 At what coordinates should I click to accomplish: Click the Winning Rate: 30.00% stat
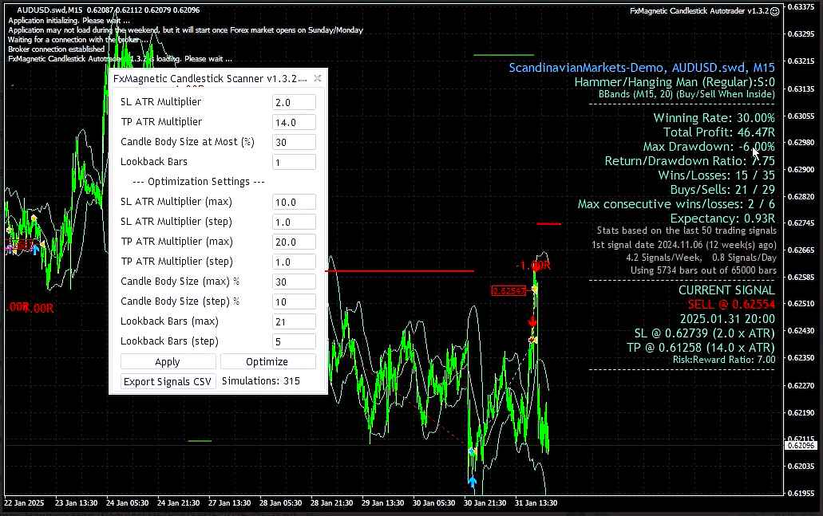click(x=714, y=118)
